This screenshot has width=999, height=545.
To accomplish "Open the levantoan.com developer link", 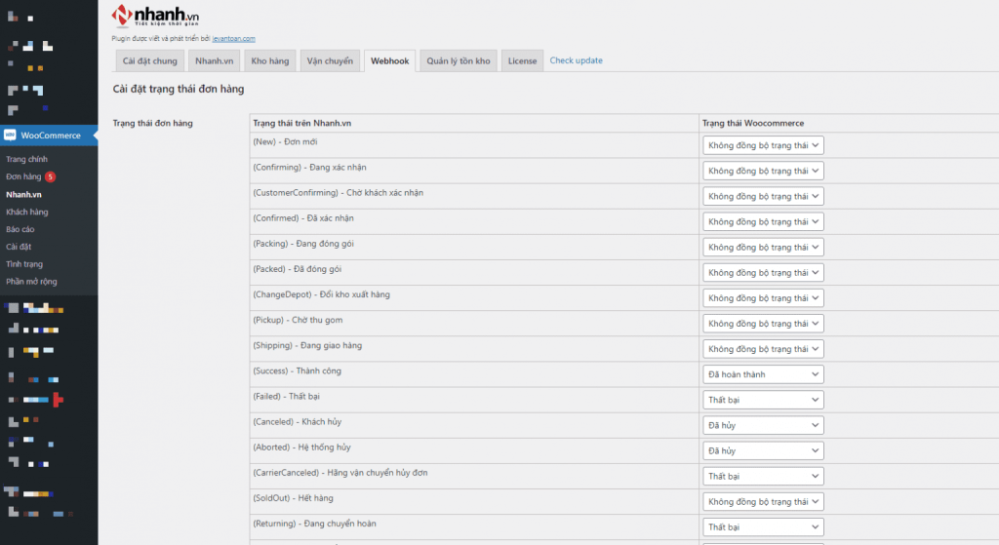I will (x=233, y=38).
